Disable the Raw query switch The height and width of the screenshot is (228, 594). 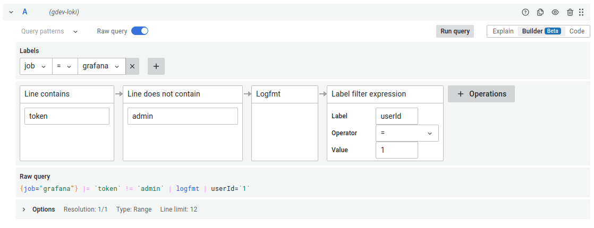(140, 31)
